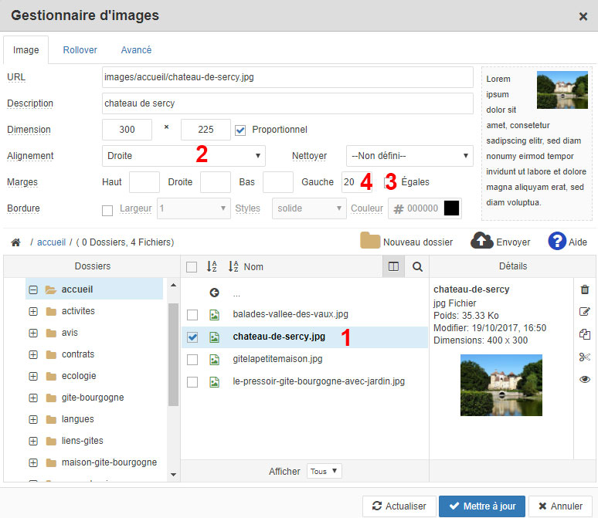Image resolution: width=598 pixels, height=518 pixels.
Task: Check the gitelapetitemaison.jpg checkbox
Action: [192, 360]
